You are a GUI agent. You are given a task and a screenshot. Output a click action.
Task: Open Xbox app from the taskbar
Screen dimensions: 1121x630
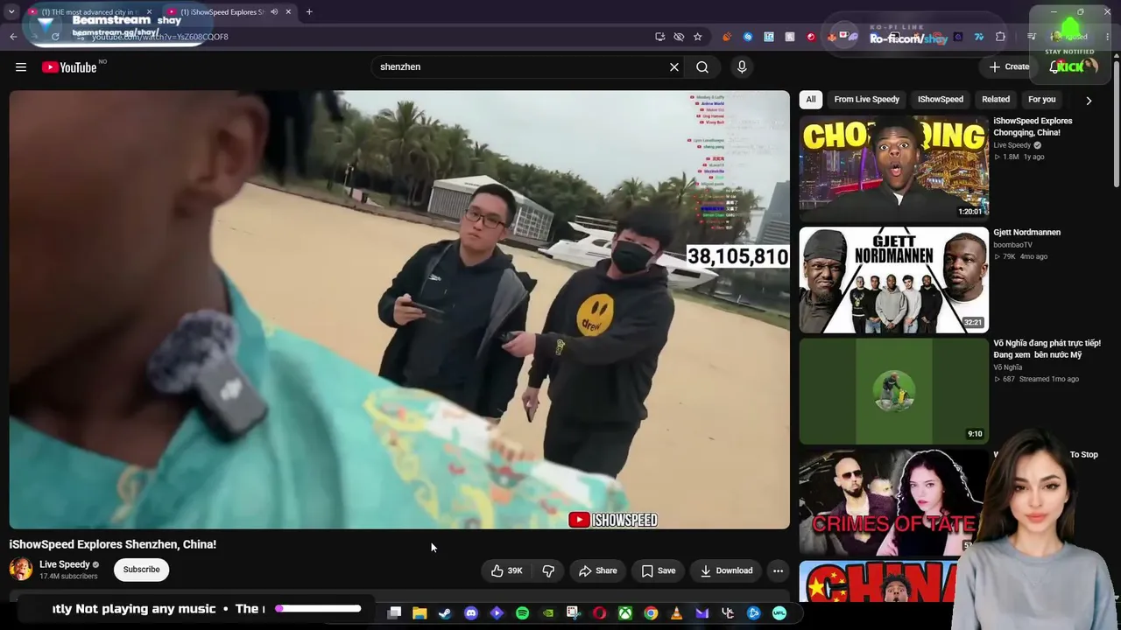pos(625,613)
